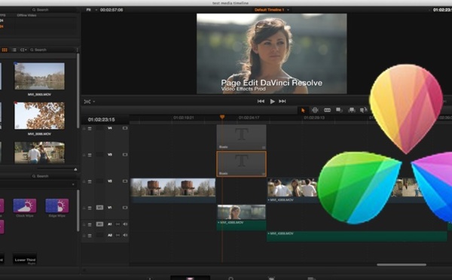
Task: Select the highlighted title clip on V3
Action: pyautogui.click(x=241, y=163)
